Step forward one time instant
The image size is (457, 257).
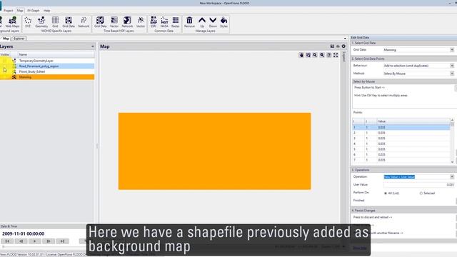pos(49,241)
